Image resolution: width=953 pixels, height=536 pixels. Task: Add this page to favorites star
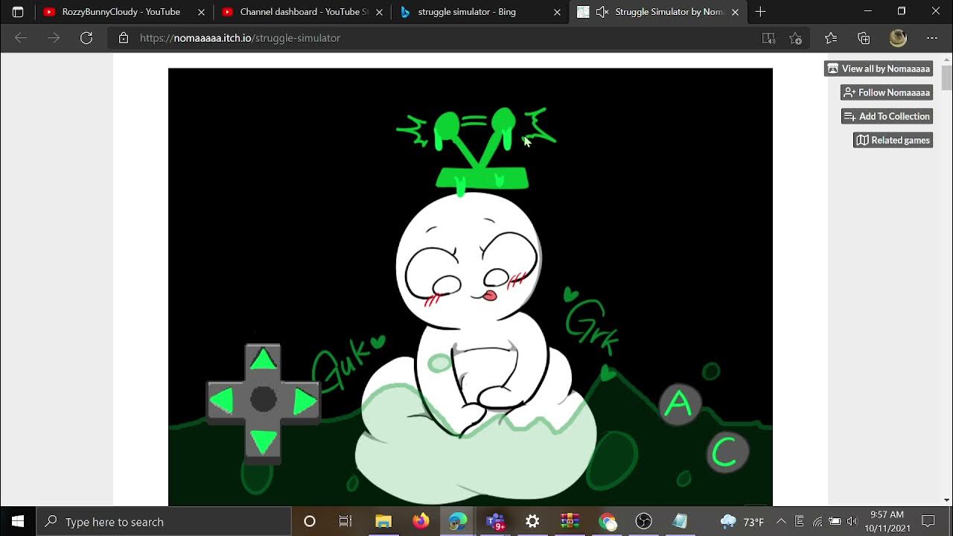(796, 38)
